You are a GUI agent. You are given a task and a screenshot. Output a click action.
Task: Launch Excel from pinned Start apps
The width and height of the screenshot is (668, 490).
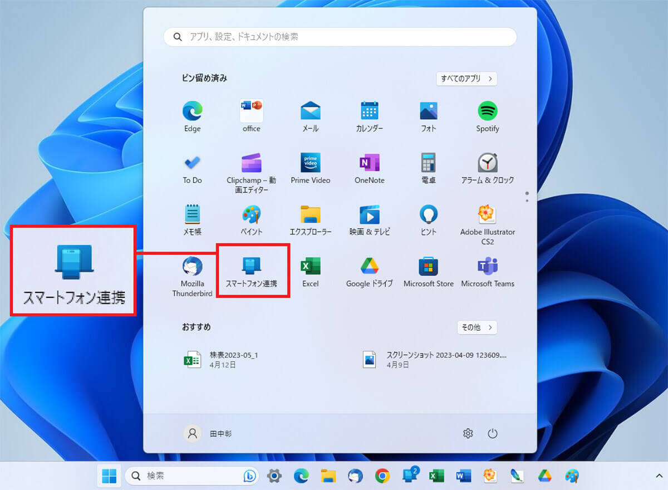coord(310,272)
